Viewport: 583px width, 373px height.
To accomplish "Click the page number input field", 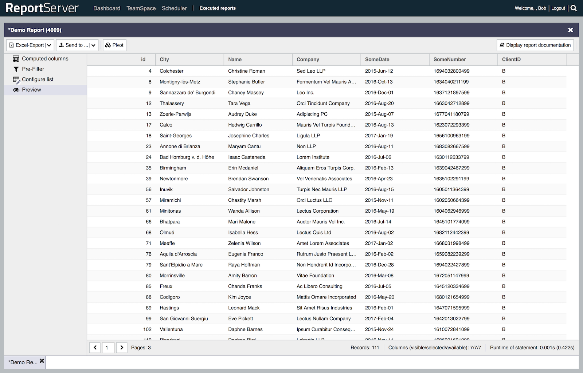I will coord(108,348).
